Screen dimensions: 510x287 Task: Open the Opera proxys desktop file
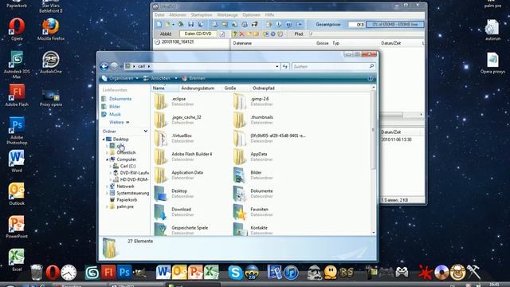(492, 63)
